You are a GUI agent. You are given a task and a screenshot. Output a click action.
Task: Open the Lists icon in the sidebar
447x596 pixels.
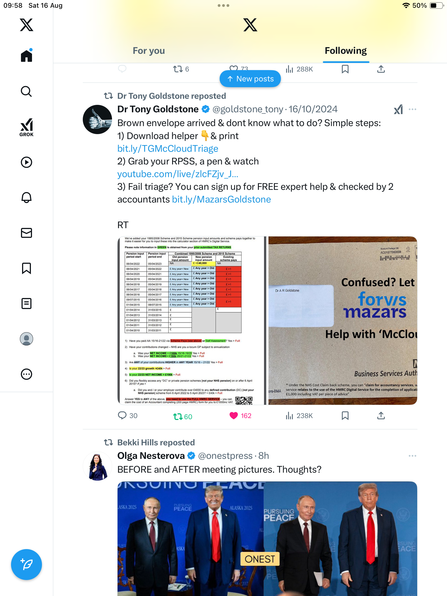click(x=26, y=304)
